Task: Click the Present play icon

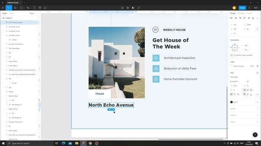Action: point(249,8)
